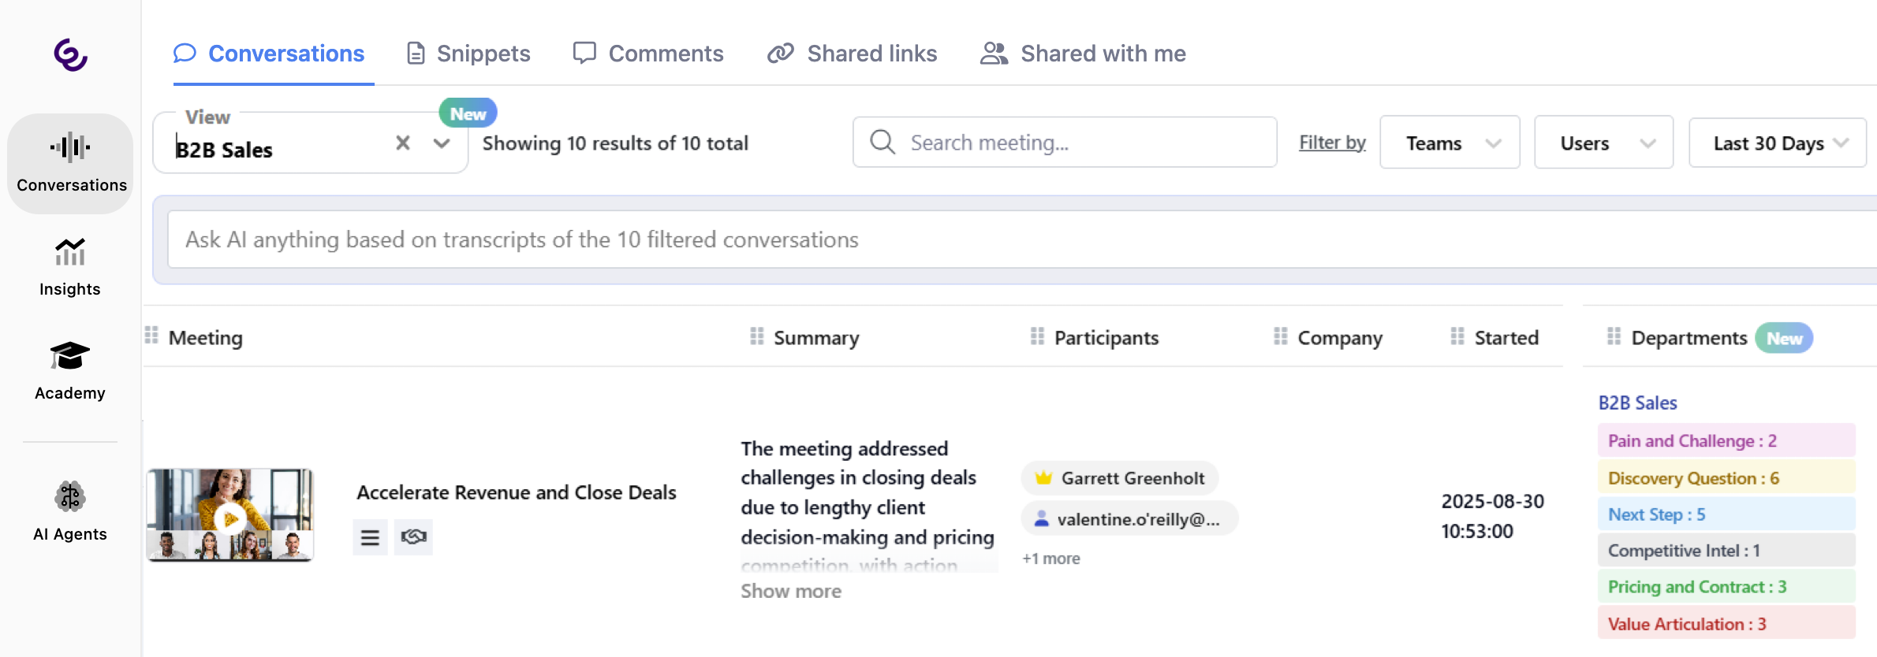This screenshot has width=1877, height=657.
Task: Go to the Shared with me tab
Action: tap(1083, 54)
